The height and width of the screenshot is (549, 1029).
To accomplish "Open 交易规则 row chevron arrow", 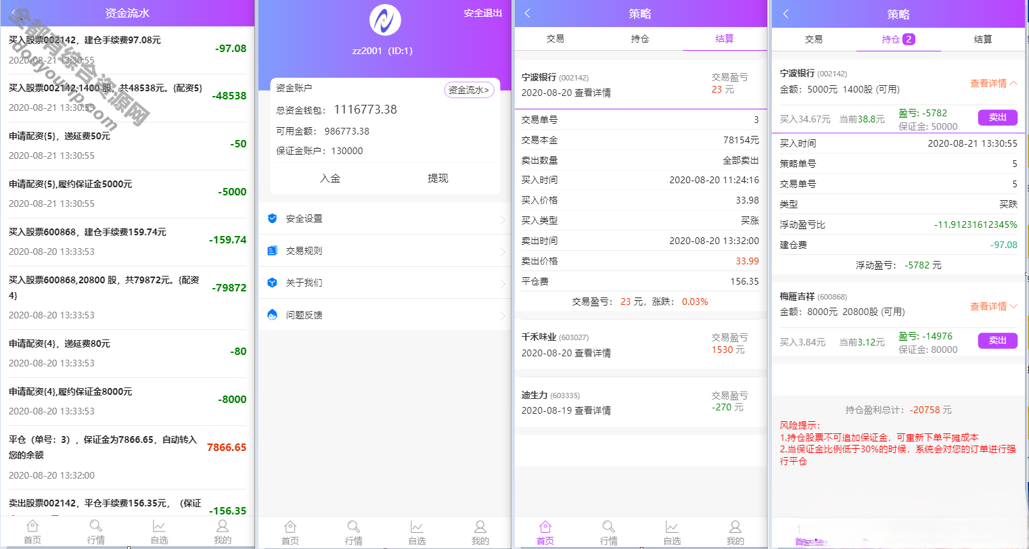I will tap(503, 252).
